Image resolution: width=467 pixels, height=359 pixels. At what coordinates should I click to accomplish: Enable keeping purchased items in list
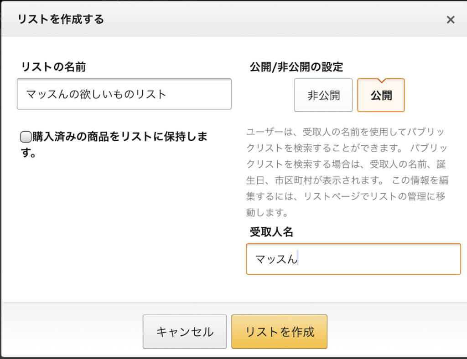26,136
